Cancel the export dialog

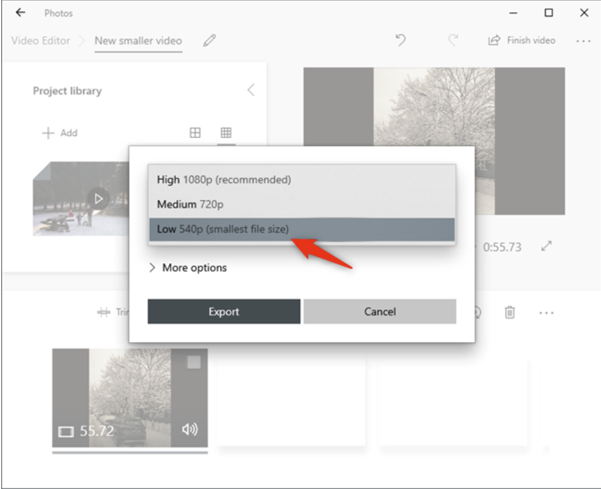(380, 311)
